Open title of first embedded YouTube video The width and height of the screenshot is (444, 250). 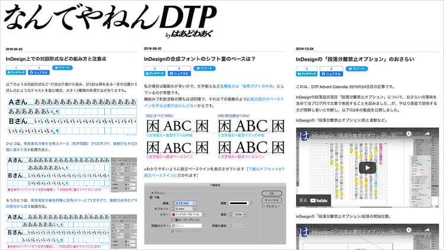coord(354,136)
